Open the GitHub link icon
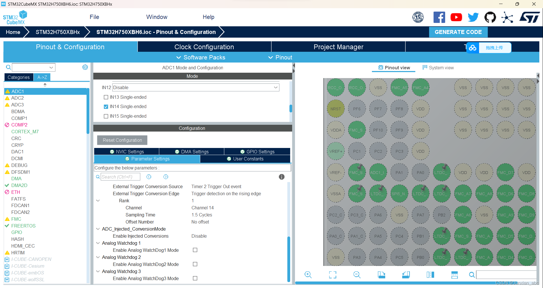543x288 pixels. click(x=490, y=17)
